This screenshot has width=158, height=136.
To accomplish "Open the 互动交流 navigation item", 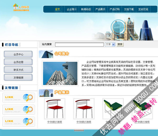I will tap(143, 9).
